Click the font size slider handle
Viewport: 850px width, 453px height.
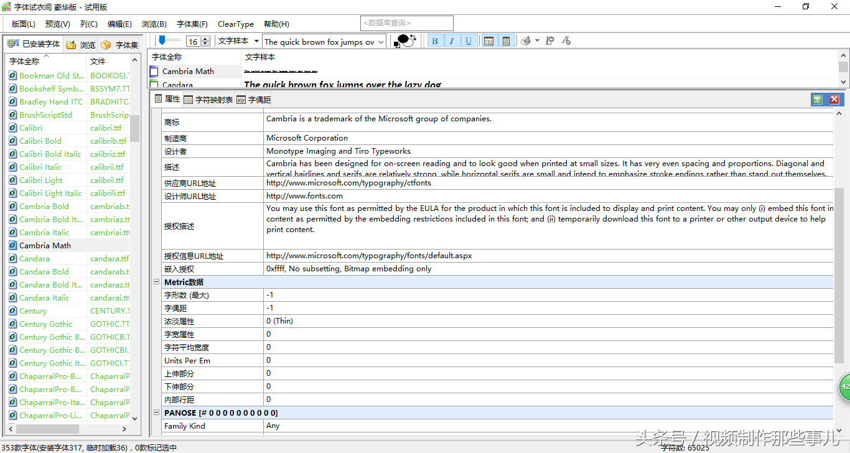click(162, 40)
